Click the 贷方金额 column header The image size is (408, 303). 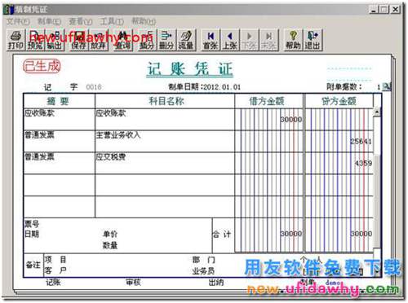pyautogui.click(x=339, y=101)
